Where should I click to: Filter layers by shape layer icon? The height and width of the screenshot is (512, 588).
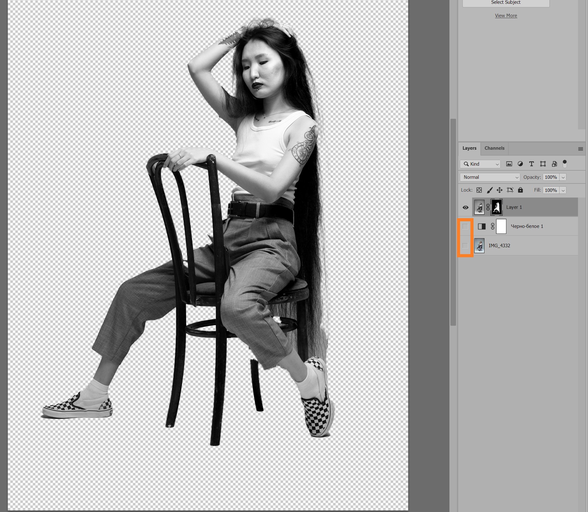pos(543,164)
